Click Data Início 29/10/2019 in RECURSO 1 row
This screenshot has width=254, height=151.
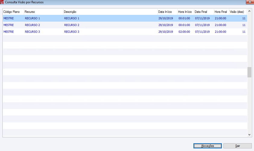(166, 18)
